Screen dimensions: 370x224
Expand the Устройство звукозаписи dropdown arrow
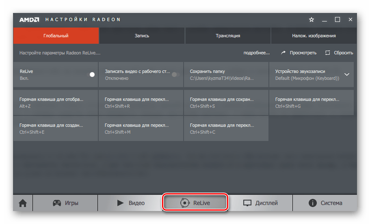click(x=346, y=75)
